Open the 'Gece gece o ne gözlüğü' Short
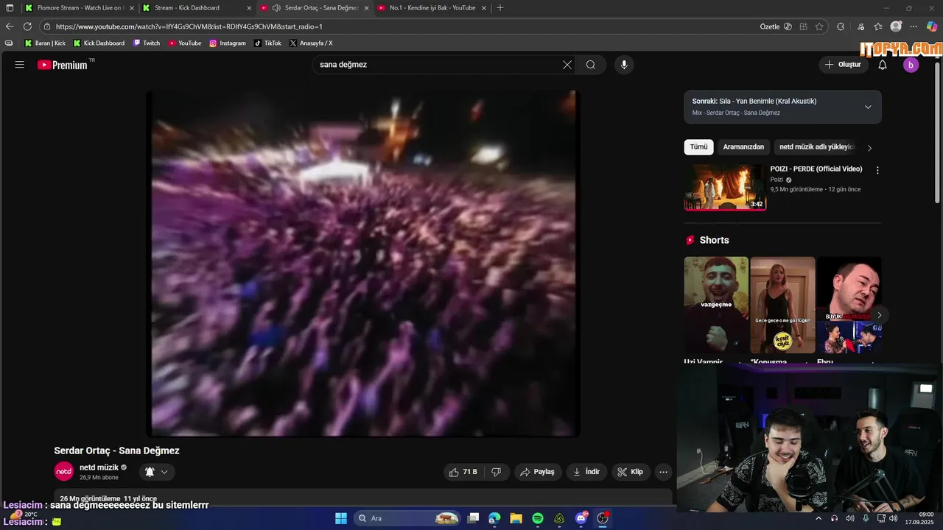The height and width of the screenshot is (530, 943). [x=782, y=305]
